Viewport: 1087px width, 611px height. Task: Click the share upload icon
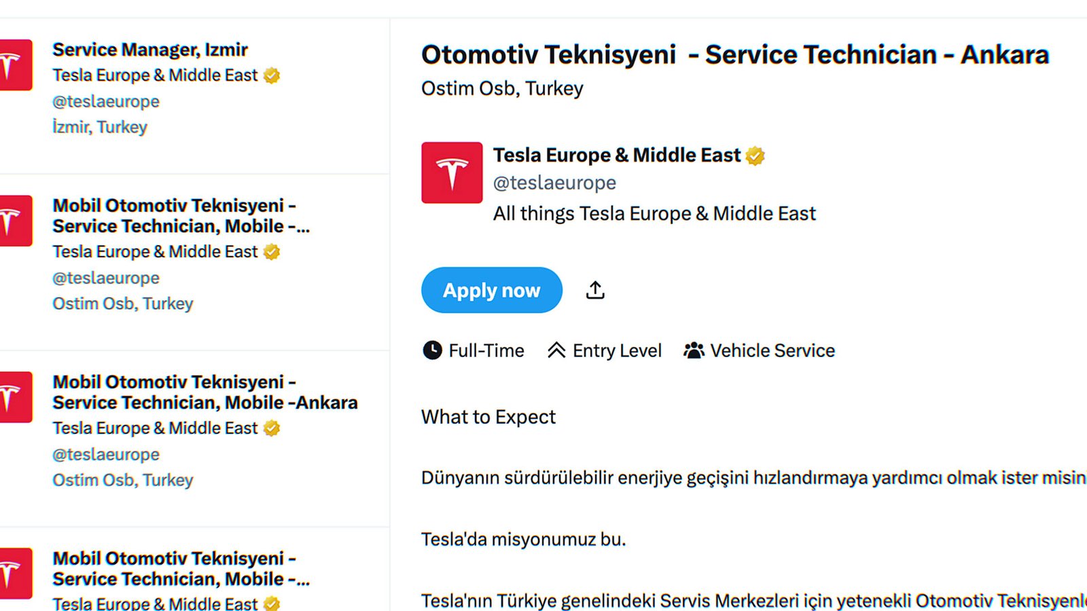click(x=595, y=290)
